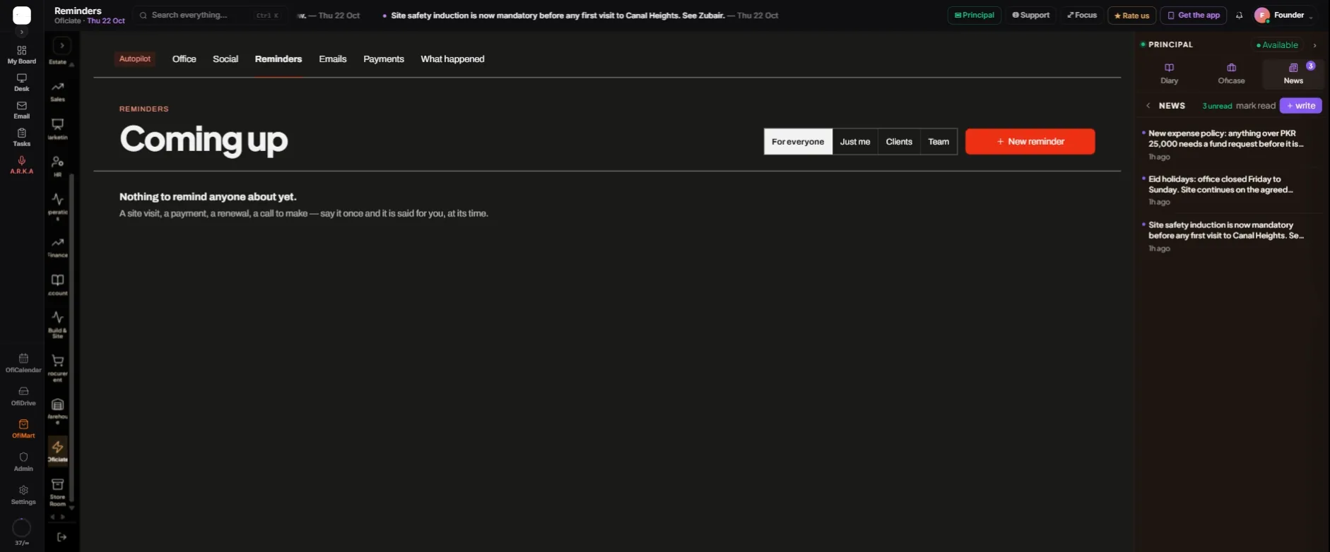The image size is (1330, 552).
Task: Collapse the Principal panel chevron
Action: pos(1314,45)
